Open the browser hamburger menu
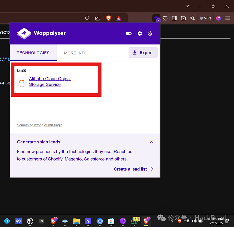Image resolution: width=234 pixels, height=227 pixels. pyautogui.click(x=228, y=18)
